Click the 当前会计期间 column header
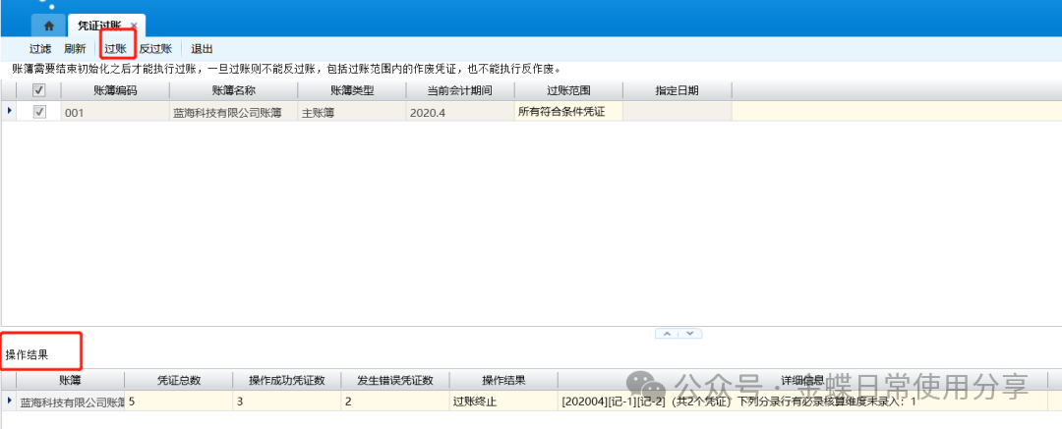This screenshot has width=1062, height=429. (460, 90)
